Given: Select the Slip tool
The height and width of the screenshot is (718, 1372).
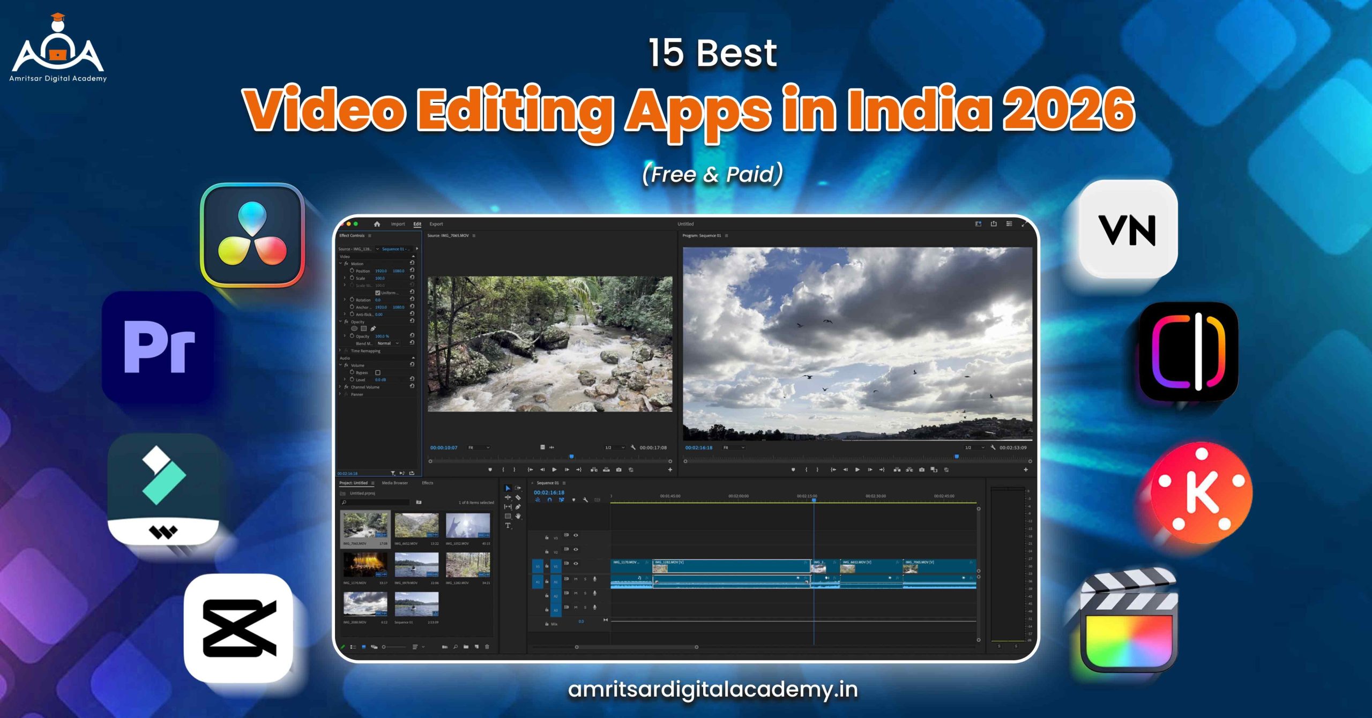Looking at the screenshot, I should coord(508,506).
